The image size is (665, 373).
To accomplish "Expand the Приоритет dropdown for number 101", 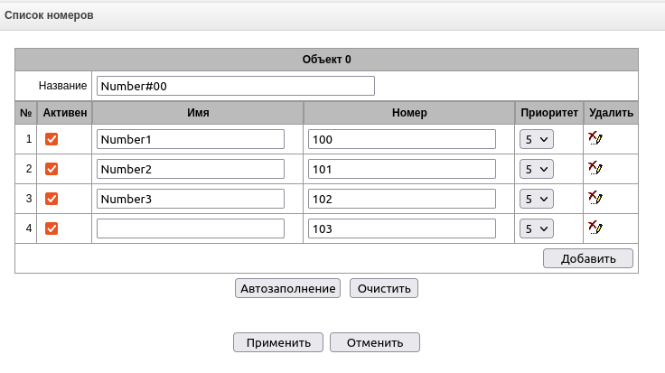I will [x=536, y=170].
